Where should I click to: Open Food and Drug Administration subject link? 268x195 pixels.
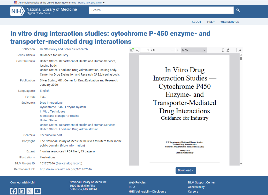[x=69, y=129]
